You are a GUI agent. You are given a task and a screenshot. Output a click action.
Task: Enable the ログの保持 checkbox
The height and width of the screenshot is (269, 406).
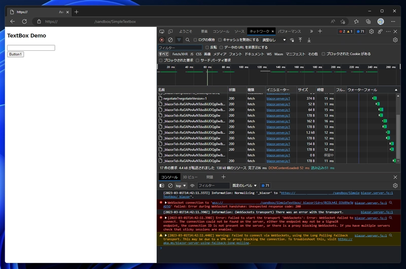(195, 40)
